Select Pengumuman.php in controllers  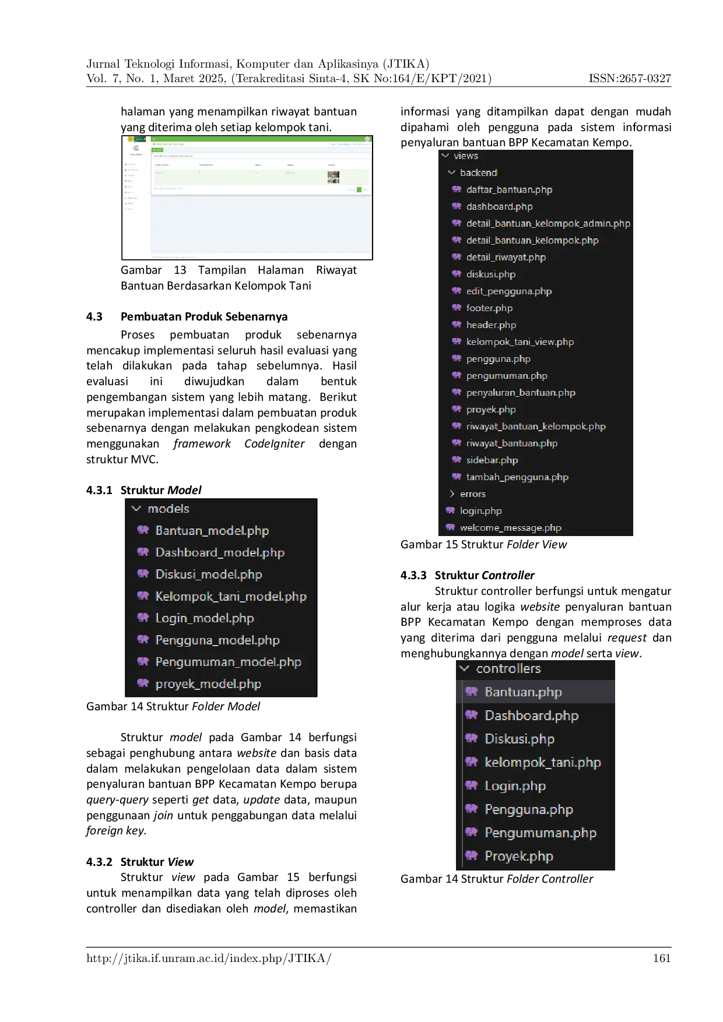[x=540, y=833]
